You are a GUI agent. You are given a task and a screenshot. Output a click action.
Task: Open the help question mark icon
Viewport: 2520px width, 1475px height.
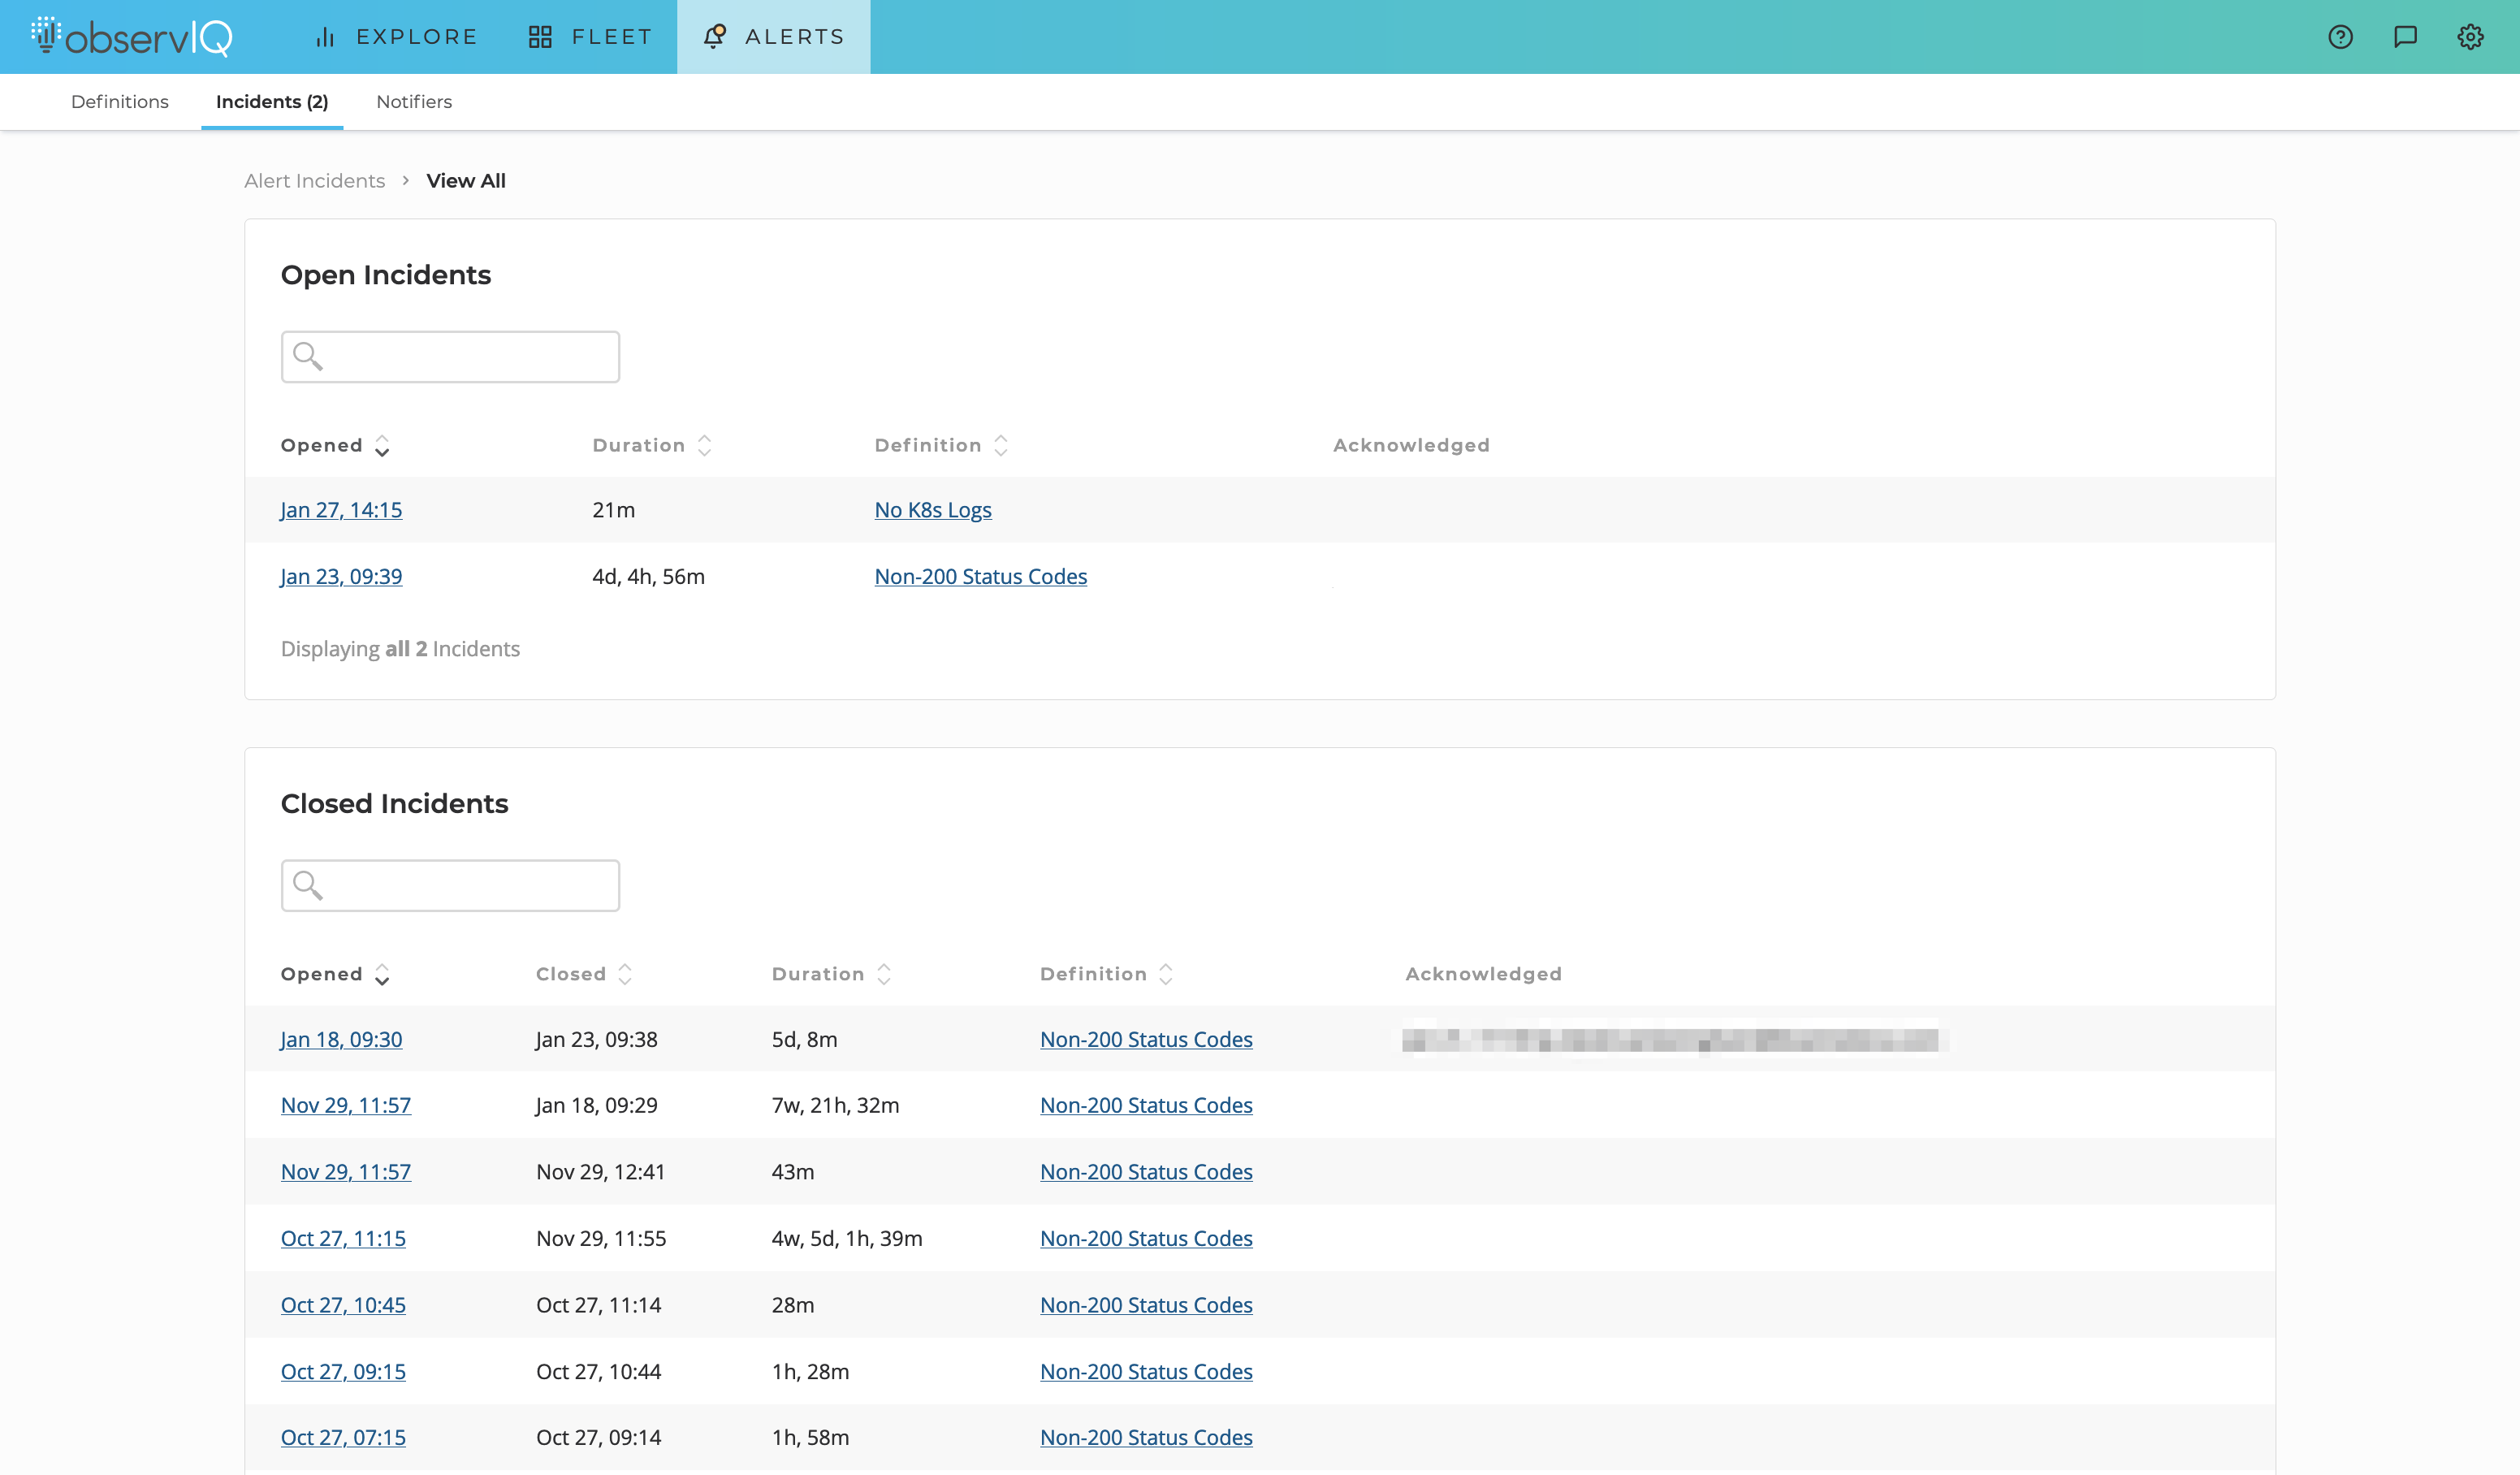[2340, 37]
